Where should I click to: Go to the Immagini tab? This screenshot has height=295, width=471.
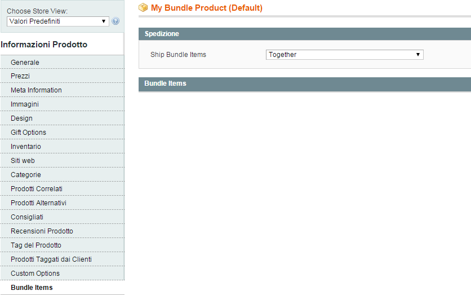pyautogui.click(x=25, y=104)
